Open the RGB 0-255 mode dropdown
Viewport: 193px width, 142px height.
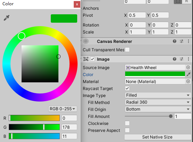63,109
